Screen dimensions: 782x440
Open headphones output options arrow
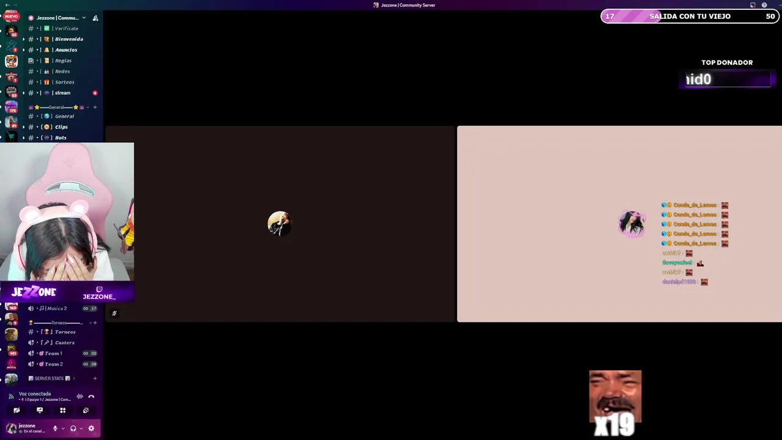(81, 428)
